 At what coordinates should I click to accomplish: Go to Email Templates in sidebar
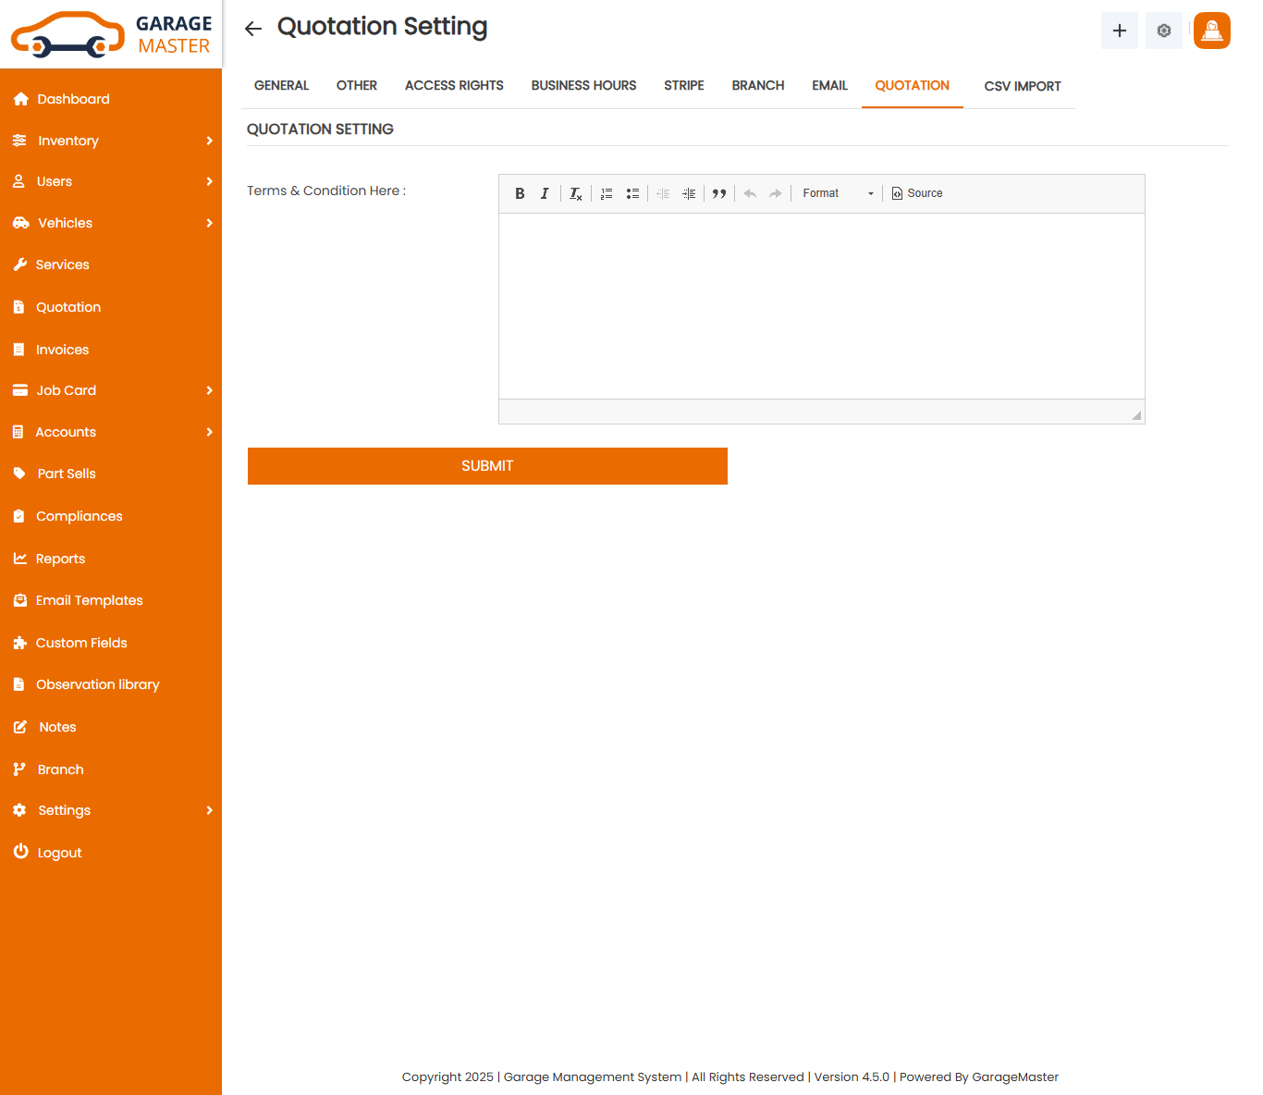89,600
